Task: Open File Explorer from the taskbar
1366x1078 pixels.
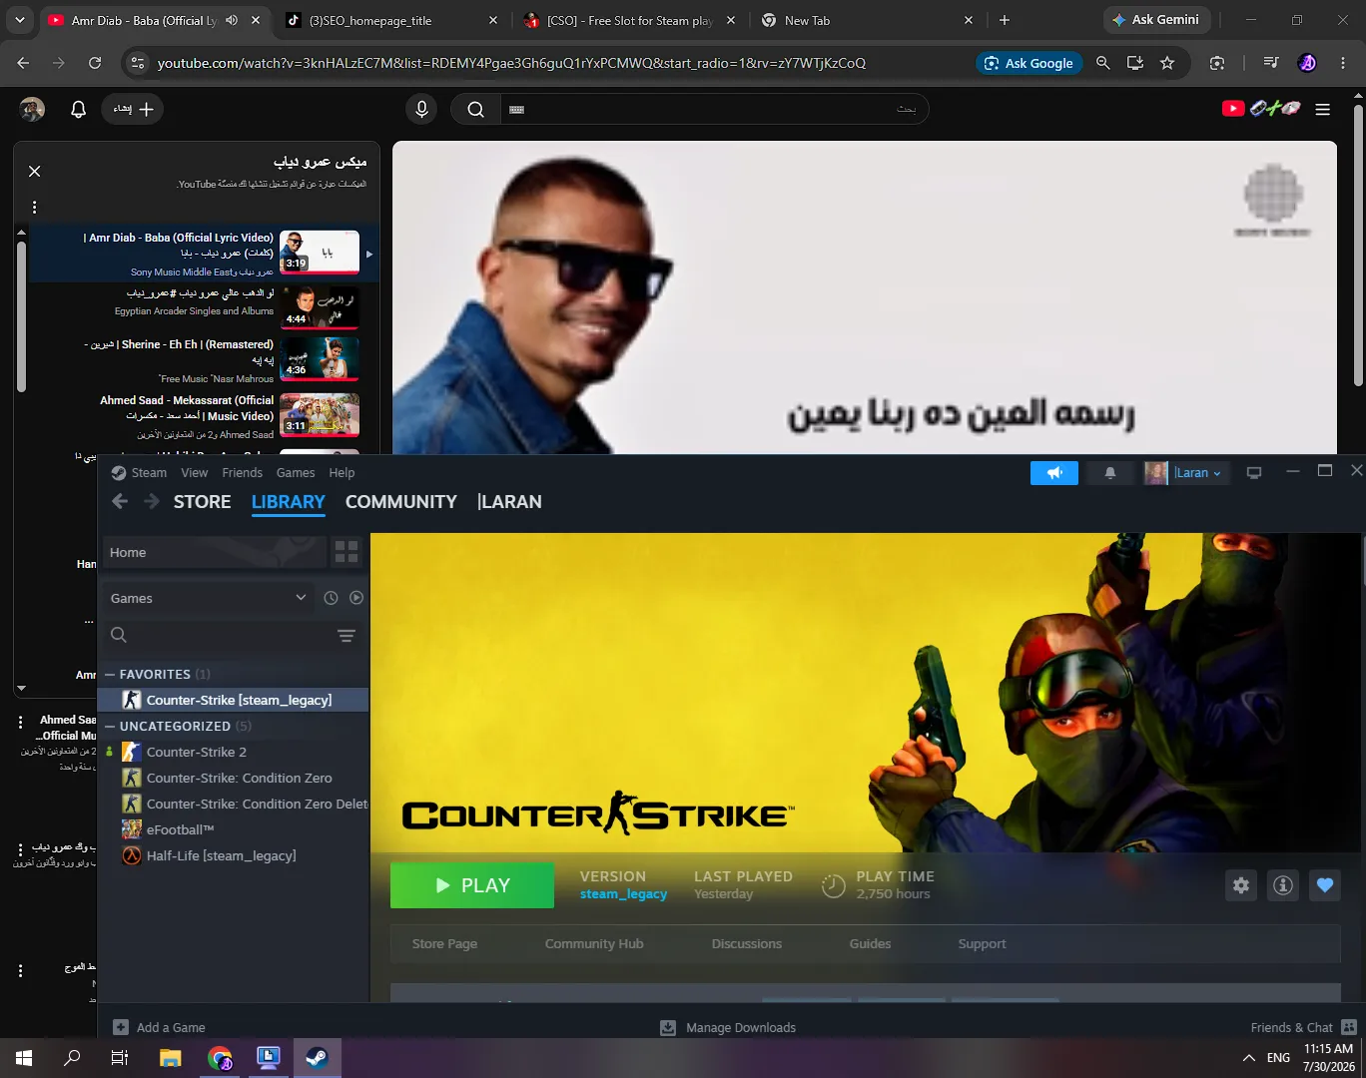Action: point(171,1058)
